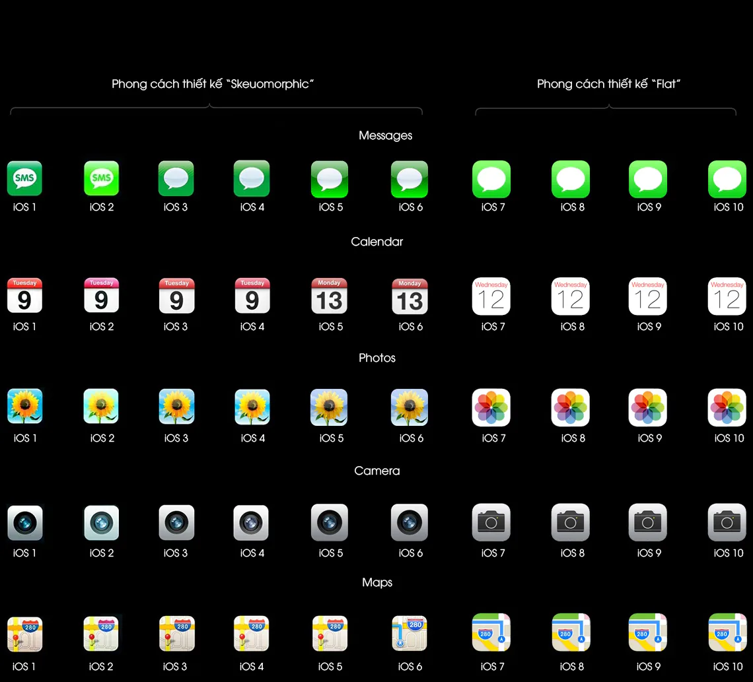Click the Flat design style heading
The height and width of the screenshot is (682, 753).
pyautogui.click(x=608, y=84)
